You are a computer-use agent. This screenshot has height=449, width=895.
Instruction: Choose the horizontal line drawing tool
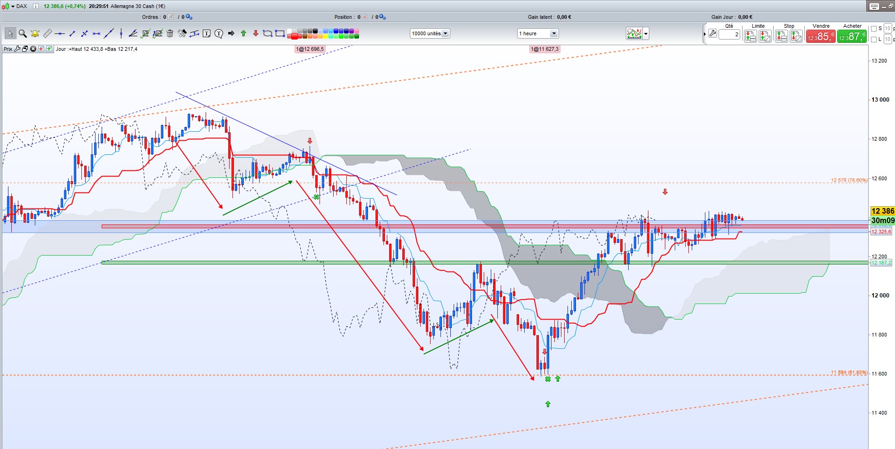point(60,33)
